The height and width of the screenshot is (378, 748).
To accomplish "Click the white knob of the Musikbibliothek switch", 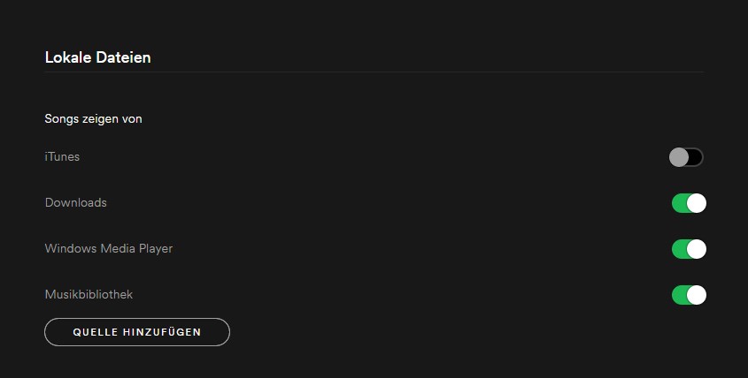I will 697,295.
